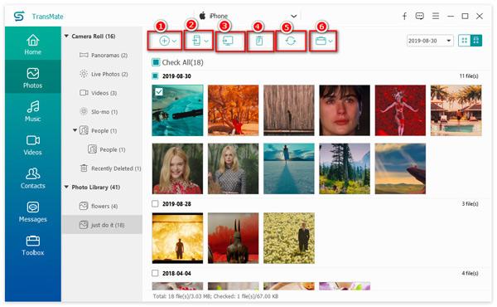Click the Add photos plus icon
This screenshot has height=307, width=497.
click(x=164, y=41)
